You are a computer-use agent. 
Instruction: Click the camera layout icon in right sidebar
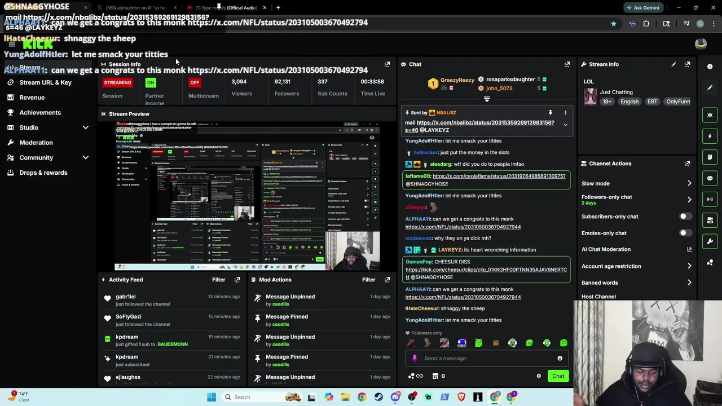point(710,220)
